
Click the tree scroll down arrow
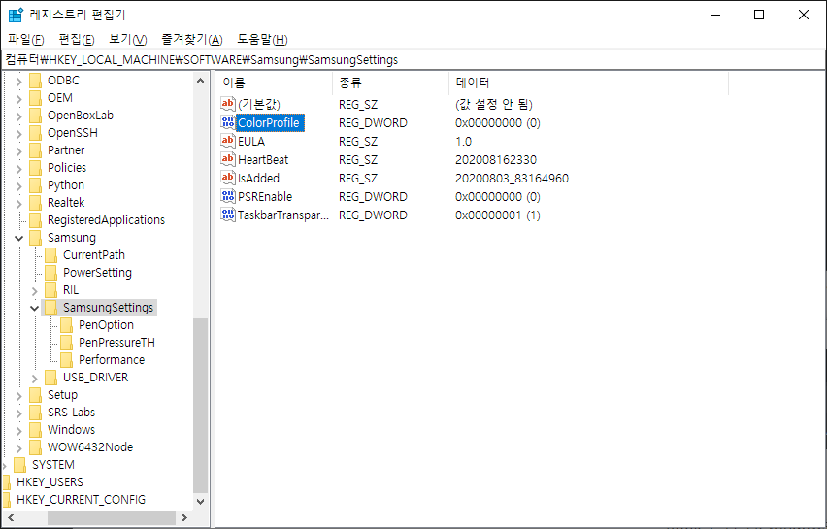[200, 502]
